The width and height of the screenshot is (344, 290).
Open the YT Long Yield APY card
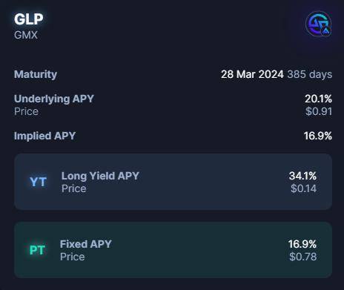point(173,182)
